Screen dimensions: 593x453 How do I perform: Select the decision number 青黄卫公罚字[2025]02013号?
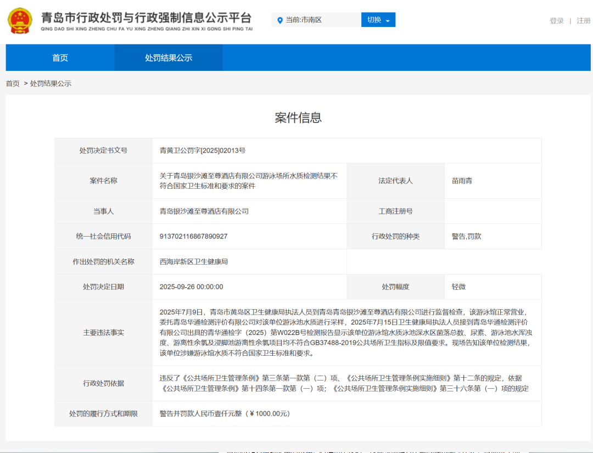point(202,150)
